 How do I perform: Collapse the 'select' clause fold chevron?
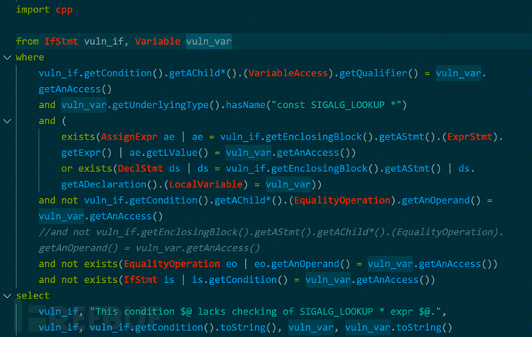click(7, 296)
